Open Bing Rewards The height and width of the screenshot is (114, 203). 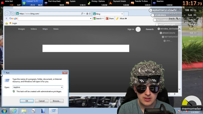click(x=149, y=29)
